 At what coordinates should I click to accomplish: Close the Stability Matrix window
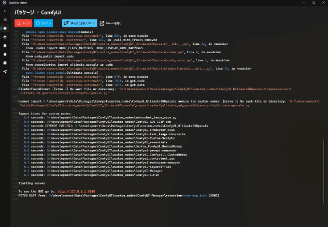click(323, 2)
